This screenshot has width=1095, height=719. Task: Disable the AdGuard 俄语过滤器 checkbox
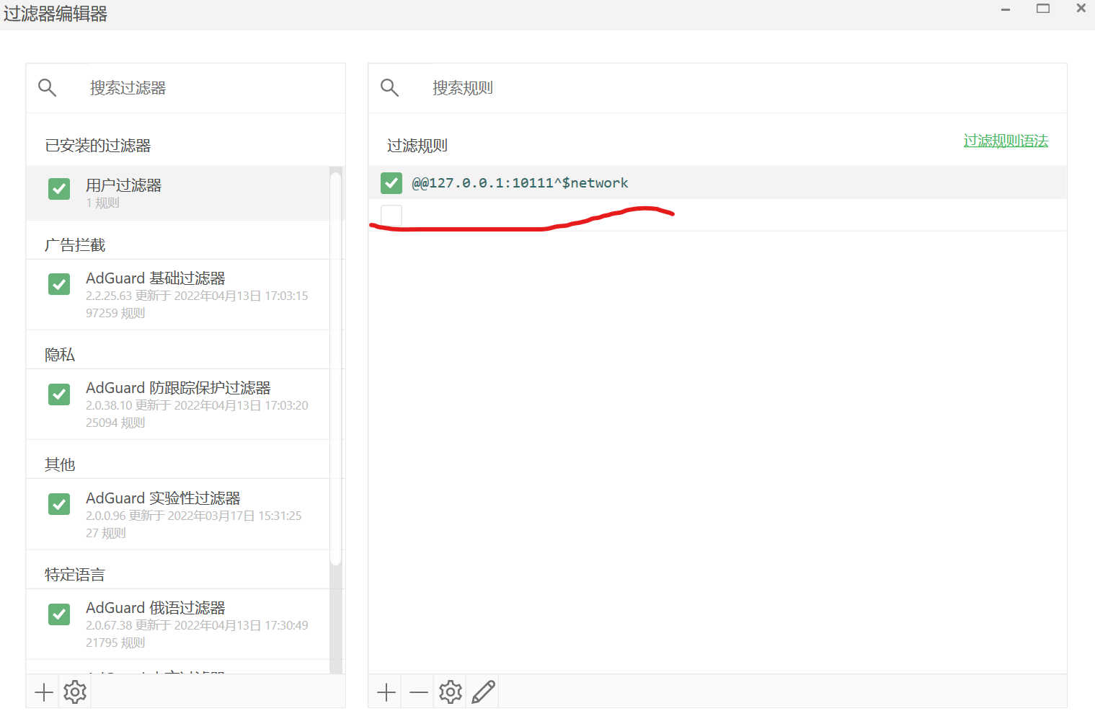(x=58, y=614)
